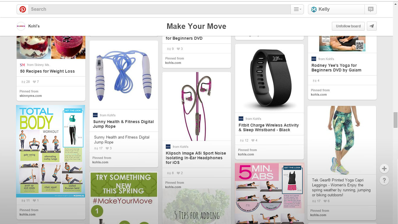
Task: Open the Tek Gear yoga capri leggings image
Action: click(342, 140)
